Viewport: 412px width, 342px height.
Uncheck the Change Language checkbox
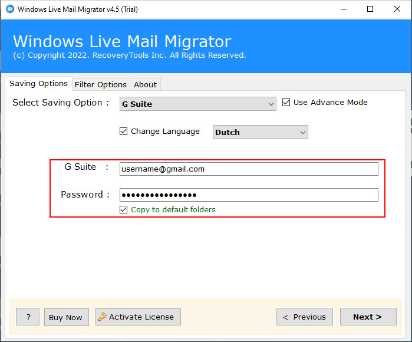click(x=124, y=131)
